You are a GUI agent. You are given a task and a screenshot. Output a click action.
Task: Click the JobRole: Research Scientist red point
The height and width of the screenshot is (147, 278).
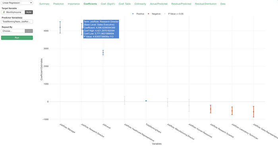coord(210,109)
